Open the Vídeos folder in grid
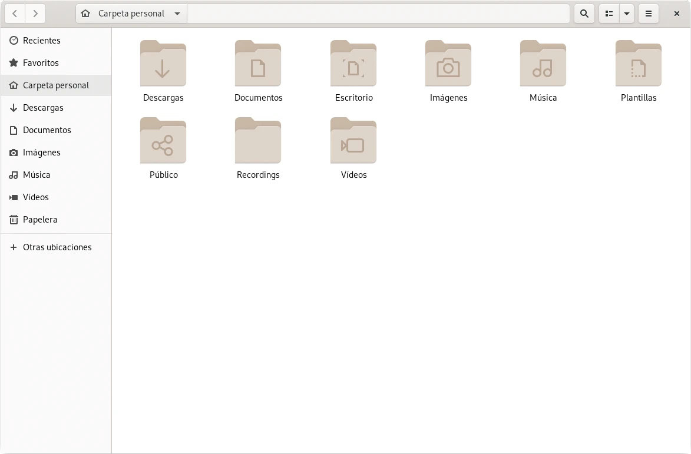The height and width of the screenshot is (454, 691). pyautogui.click(x=353, y=141)
